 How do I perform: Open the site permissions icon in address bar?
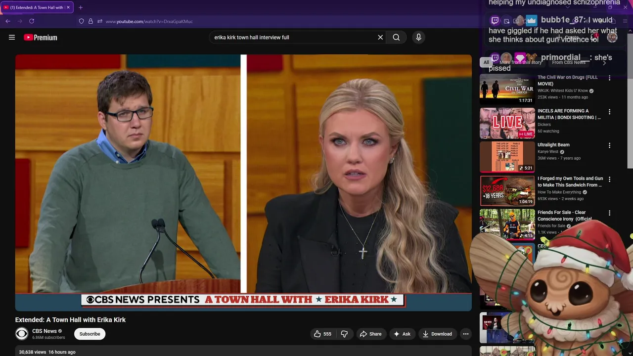pos(100,21)
